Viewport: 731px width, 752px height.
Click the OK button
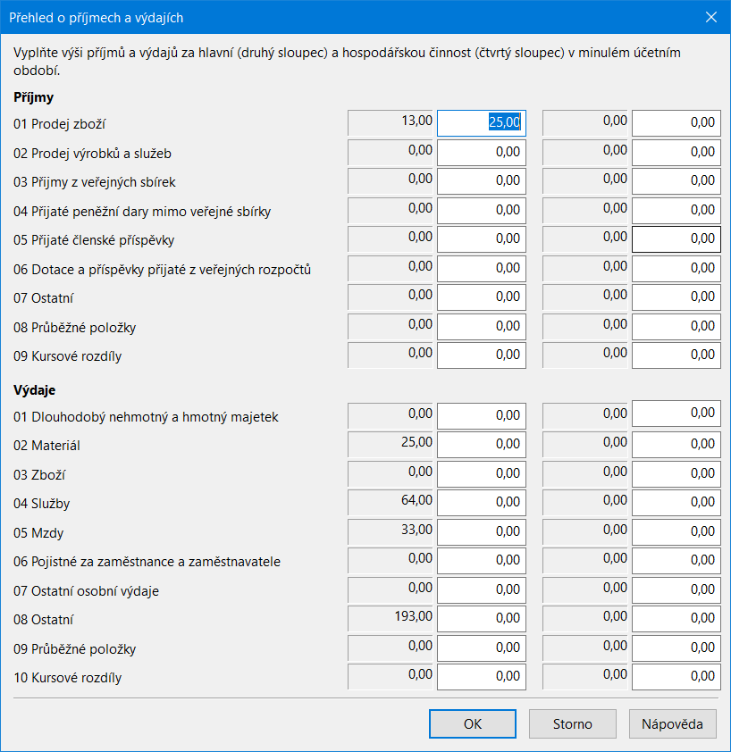point(473,723)
